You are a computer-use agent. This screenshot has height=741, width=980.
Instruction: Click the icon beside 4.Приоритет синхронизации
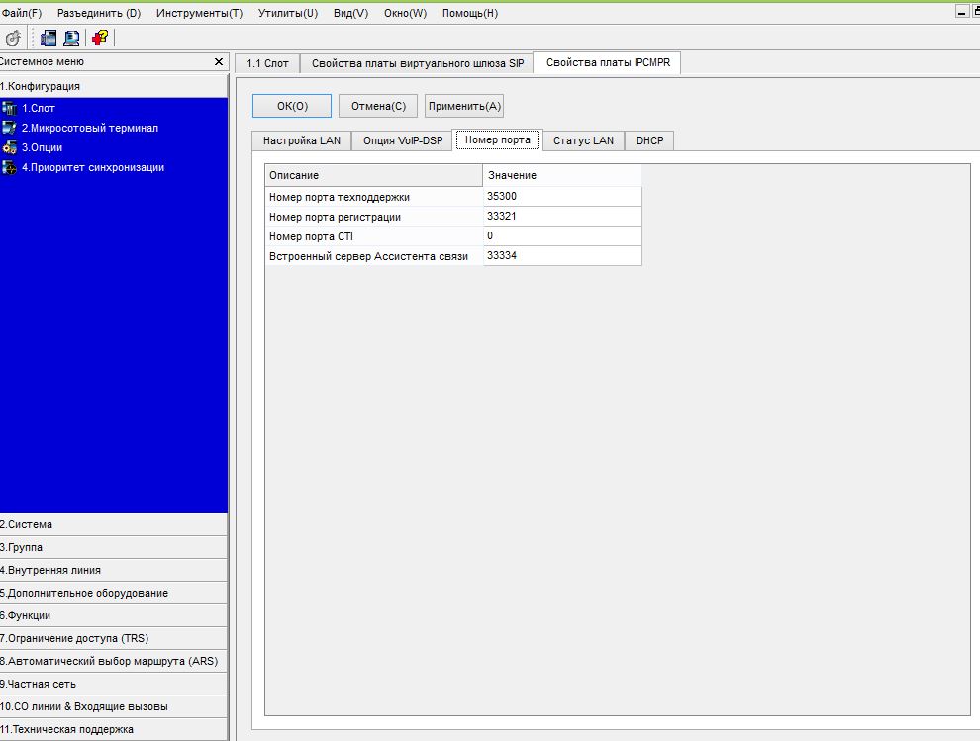[x=9, y=167]
